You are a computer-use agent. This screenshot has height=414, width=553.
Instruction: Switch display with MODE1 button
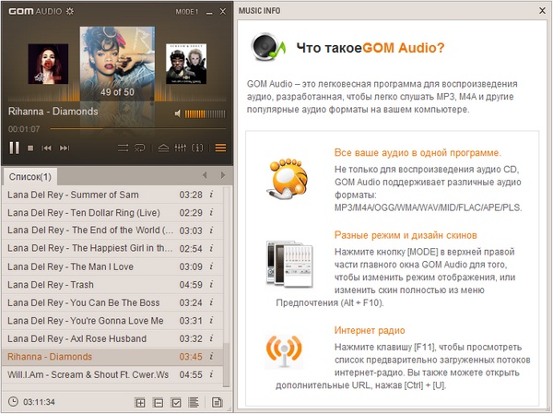tap(187, 12)
